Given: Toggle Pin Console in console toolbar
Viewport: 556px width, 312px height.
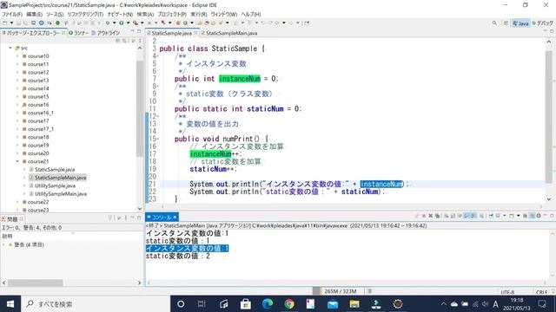Looking at the screenshot, I should tap(491, 216).
